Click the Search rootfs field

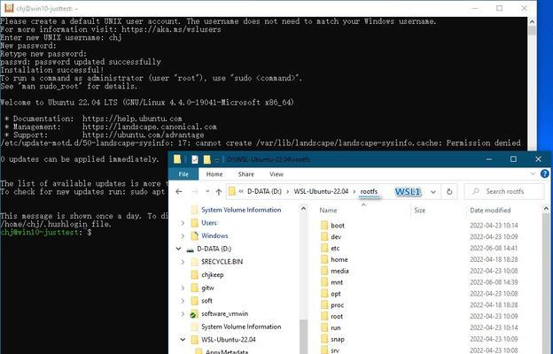pos(504,192)
